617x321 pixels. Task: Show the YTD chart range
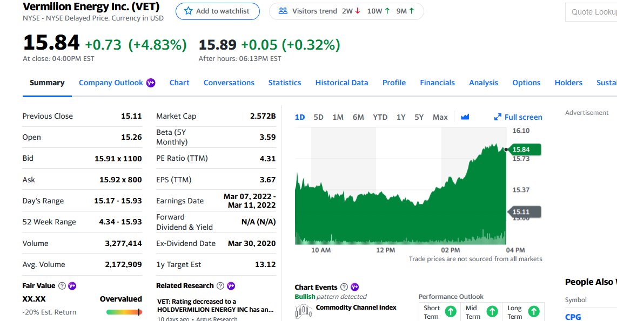380,117
